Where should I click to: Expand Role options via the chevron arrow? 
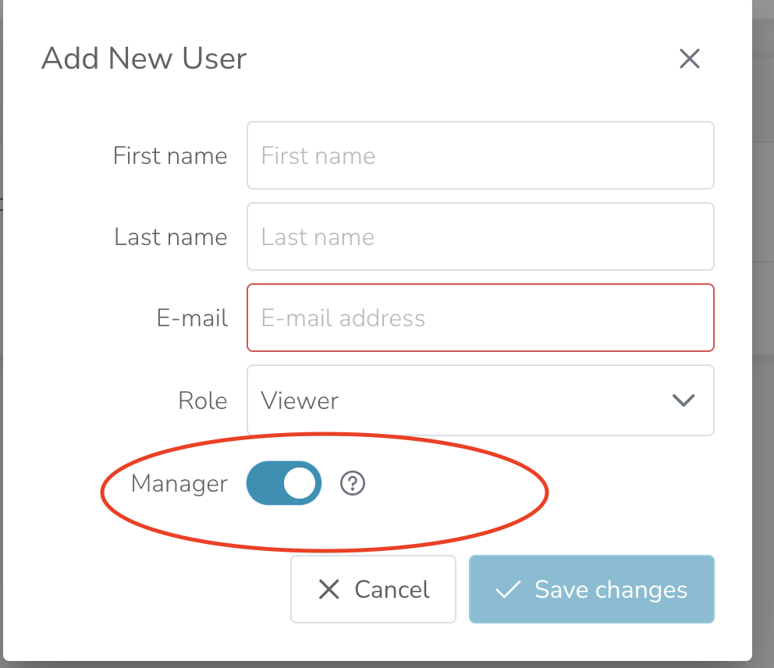click(683, 400)
